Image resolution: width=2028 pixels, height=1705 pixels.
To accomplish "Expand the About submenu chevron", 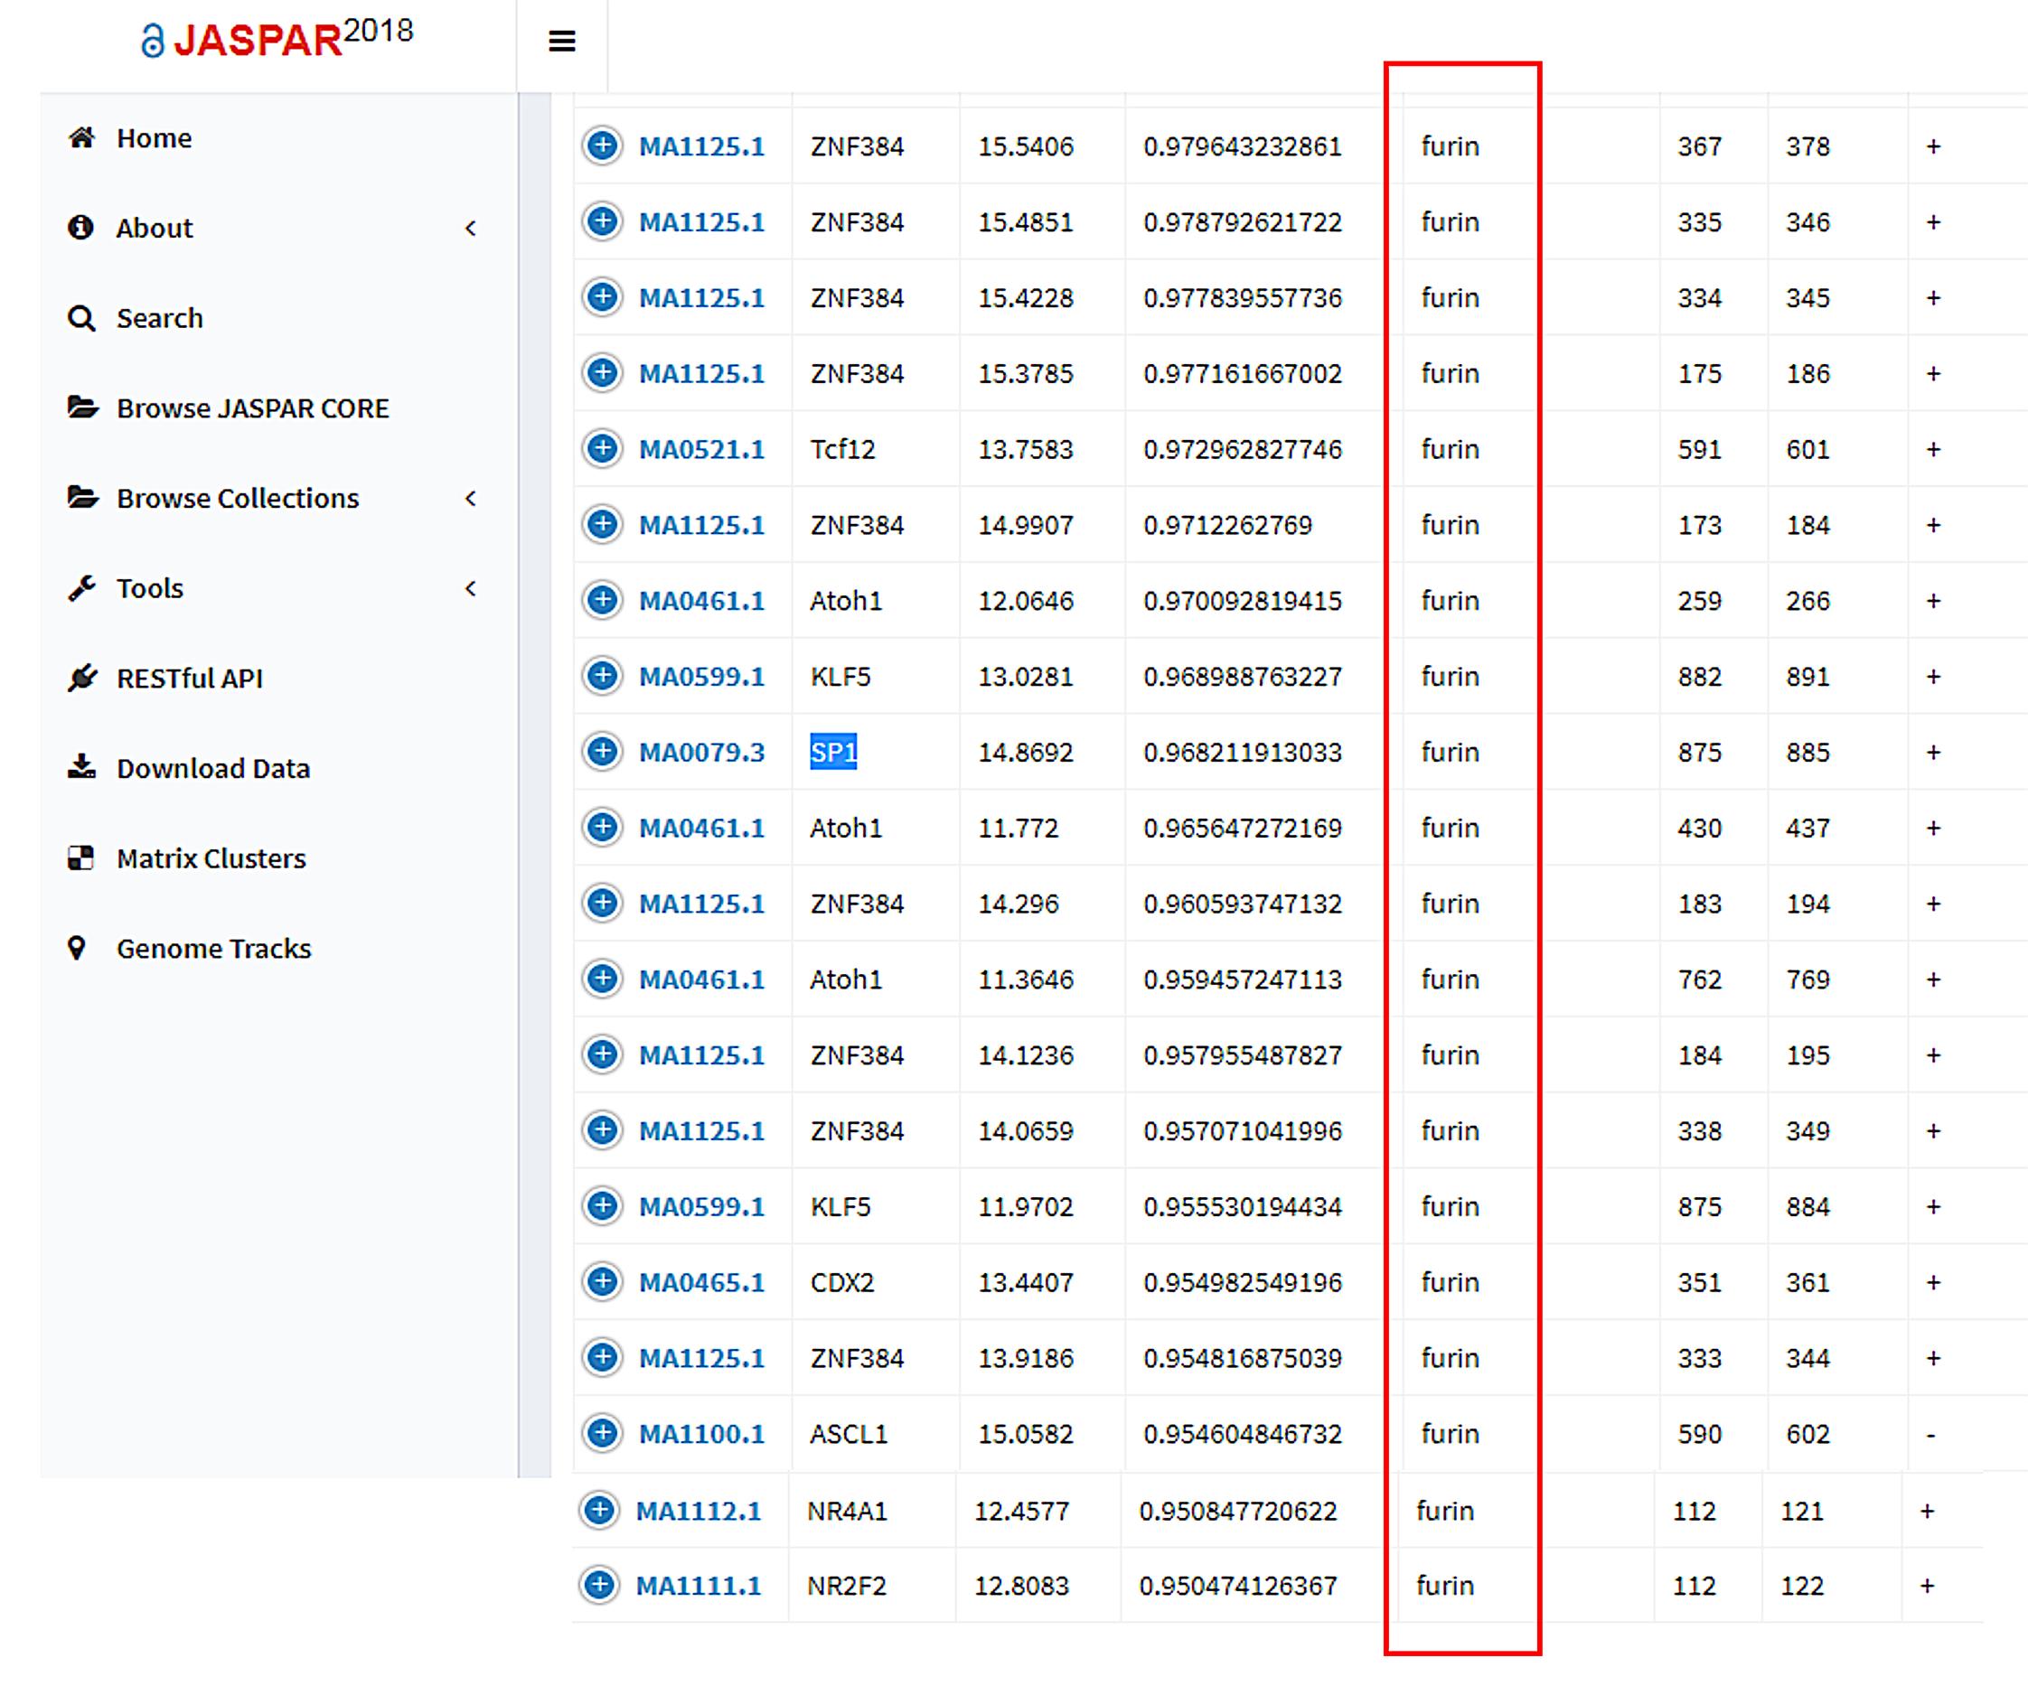I will (x=471, y=228).
